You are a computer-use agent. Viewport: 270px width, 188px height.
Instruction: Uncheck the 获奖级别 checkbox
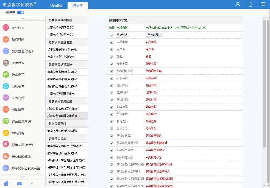[112, 107]
